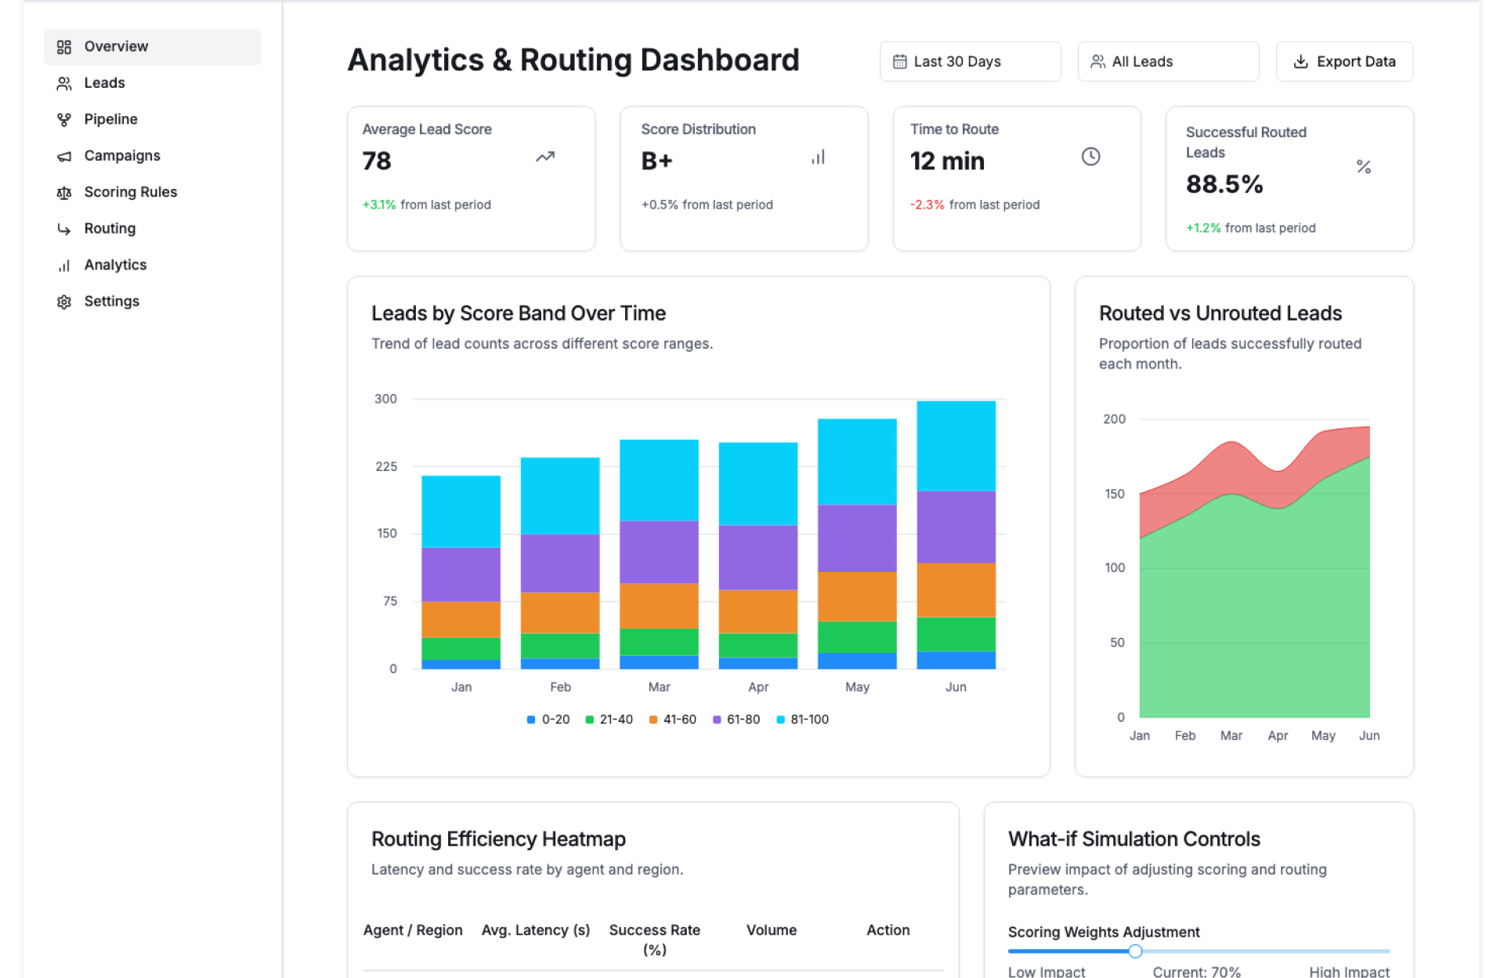Open the All Leads filter dropdown
This screenshot has height=978, width=1504.
(1168, 61)
